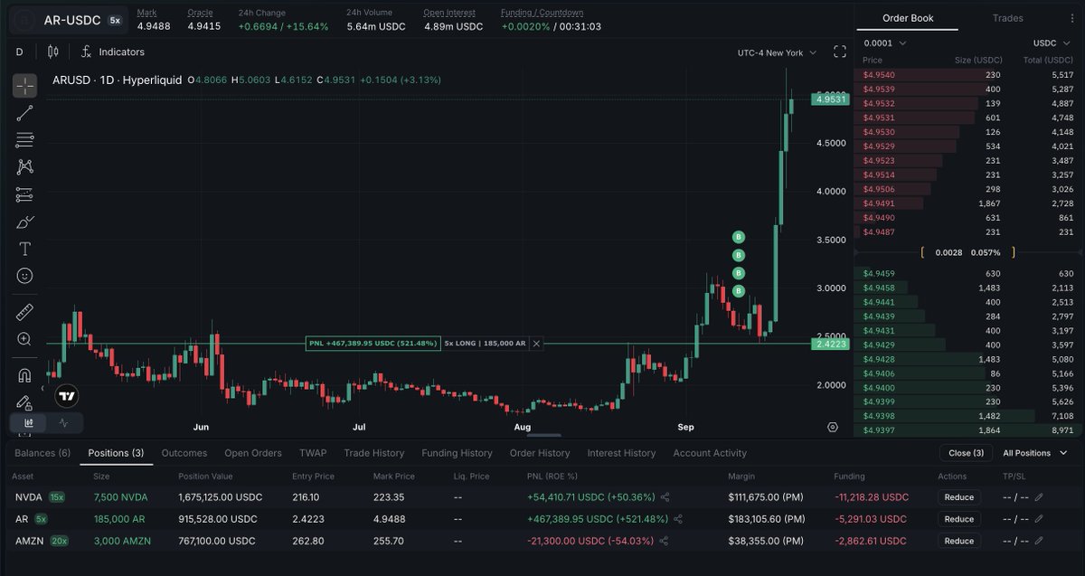The image size is (1085, 576).
Task: Switch to the TWAP tab
Action: (x=313, y=453)
